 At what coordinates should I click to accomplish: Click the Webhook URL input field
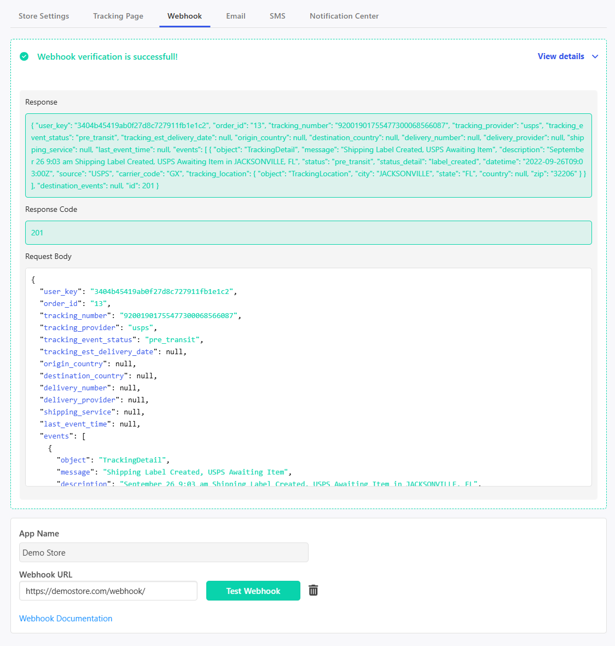click(x=108, y=591)
